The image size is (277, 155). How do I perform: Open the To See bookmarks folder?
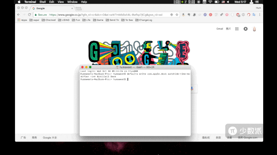pyautogui.click(x=127, y=20)
